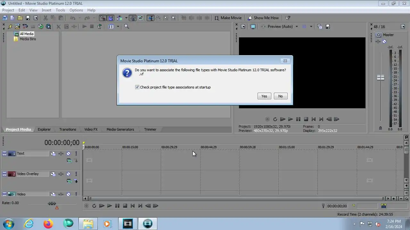Image resolution: width=410 pixels, height=230 pixels.
Task: Click the Master fader lock icon
Action: pyautogui.click(x=381, y=128)
